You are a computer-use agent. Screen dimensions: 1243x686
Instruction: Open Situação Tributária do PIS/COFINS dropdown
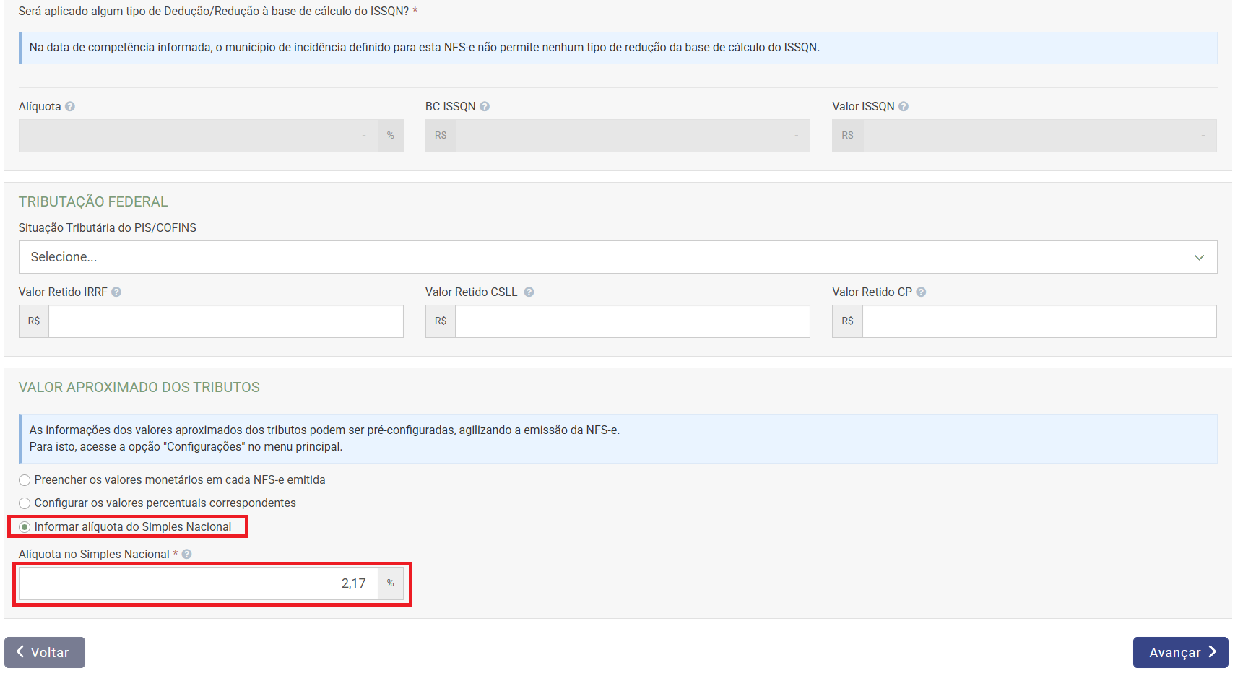point(607,257)
